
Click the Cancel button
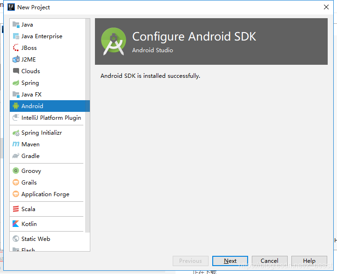point(270,261)
